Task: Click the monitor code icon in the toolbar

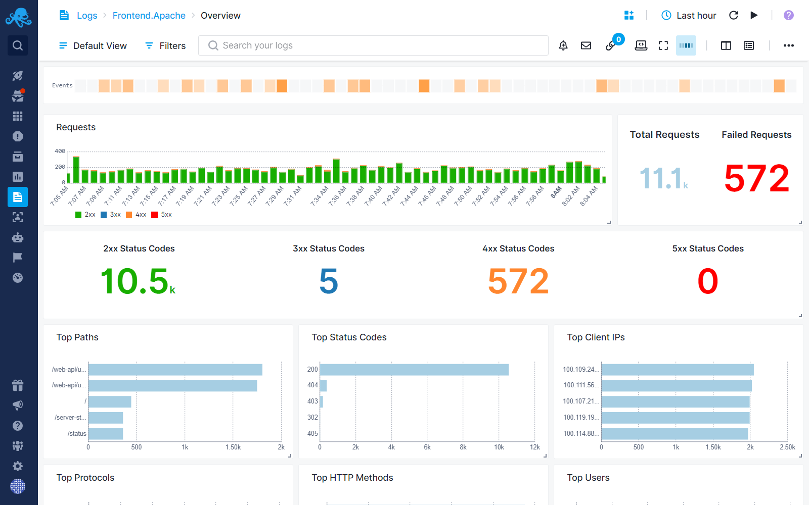Action: [x=641, y=45]
